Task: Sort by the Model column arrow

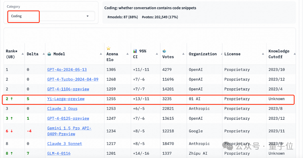Action: click(101, 54)
